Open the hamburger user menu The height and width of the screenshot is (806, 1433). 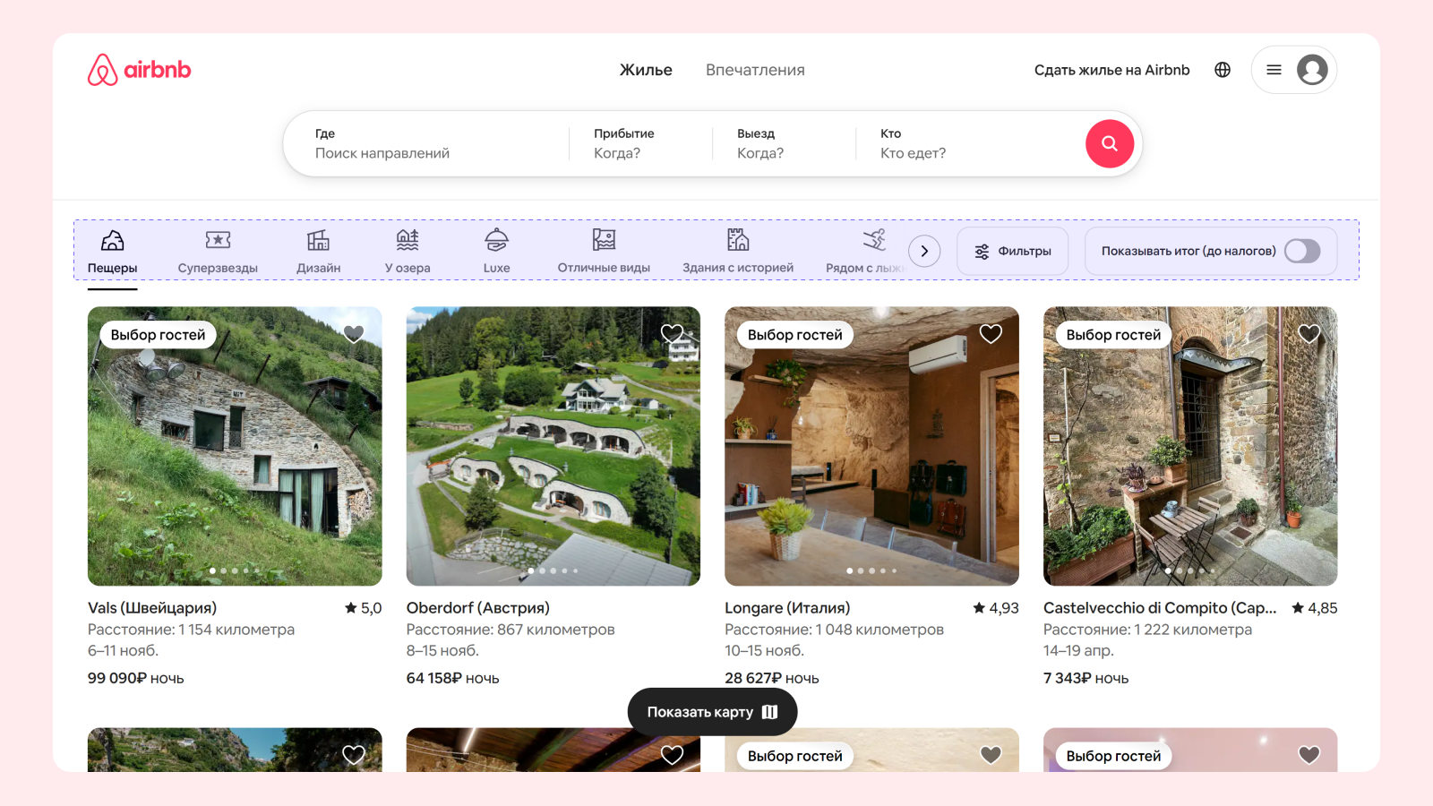pos(1273,69)
